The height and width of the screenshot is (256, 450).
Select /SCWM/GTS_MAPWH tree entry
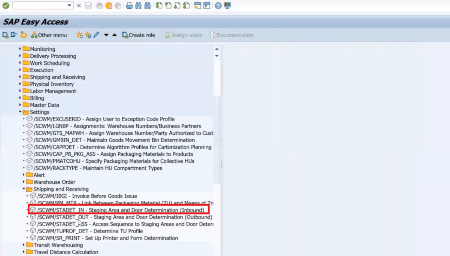(120, 133)
